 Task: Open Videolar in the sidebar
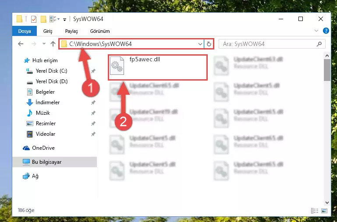(x=46, y=134)
